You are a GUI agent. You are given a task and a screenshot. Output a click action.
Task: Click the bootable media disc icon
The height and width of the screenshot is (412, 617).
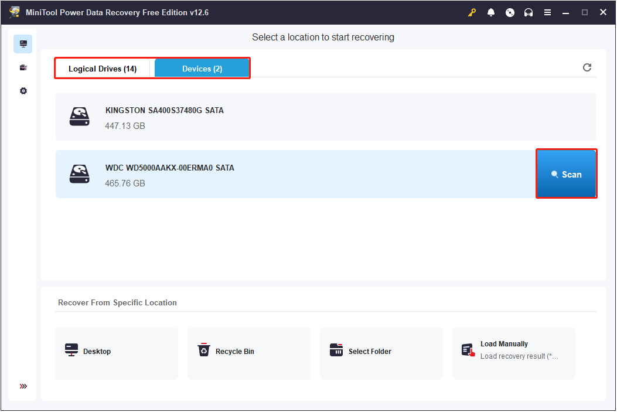(510, 12)
